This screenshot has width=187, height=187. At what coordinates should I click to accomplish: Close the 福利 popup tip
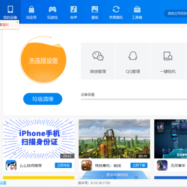pyautogui.click(x=17, y=22)
